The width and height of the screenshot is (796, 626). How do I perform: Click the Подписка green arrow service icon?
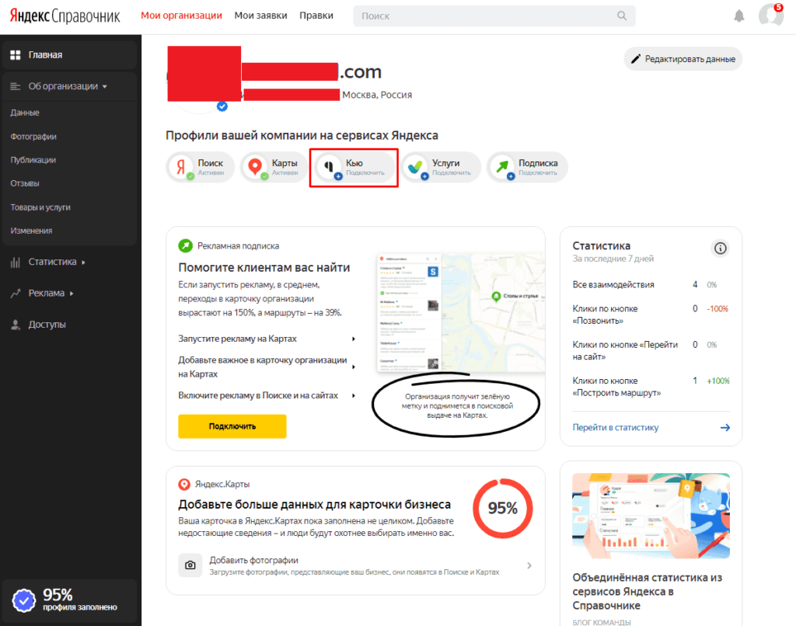(502, 167)
